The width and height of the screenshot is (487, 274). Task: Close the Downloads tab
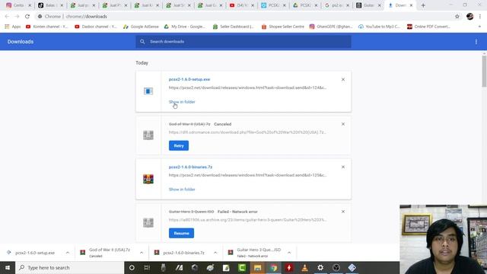411,5
